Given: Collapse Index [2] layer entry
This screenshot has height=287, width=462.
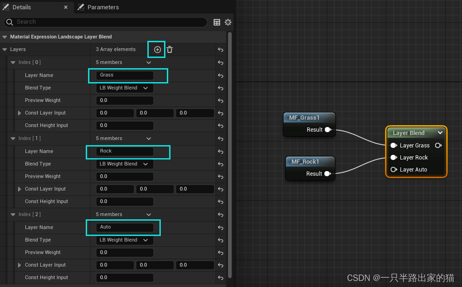Looking at the screenshot, I should [x=13, y=215].
